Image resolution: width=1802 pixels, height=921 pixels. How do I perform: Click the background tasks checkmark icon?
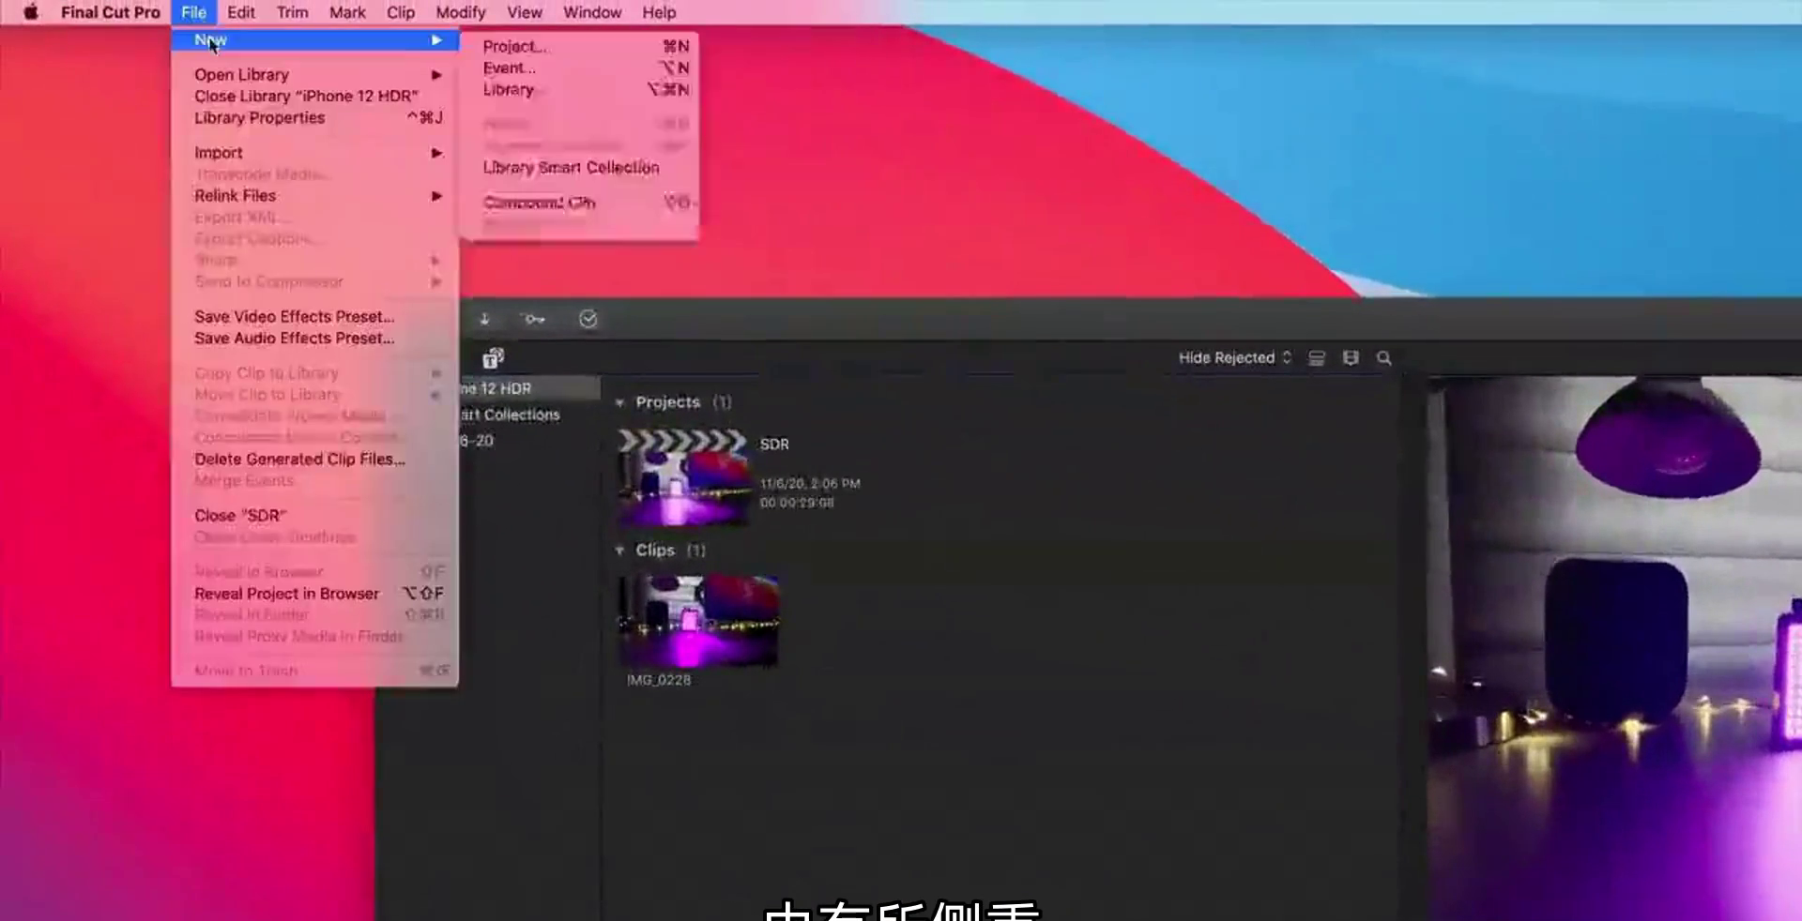click(x=588, y=319)
